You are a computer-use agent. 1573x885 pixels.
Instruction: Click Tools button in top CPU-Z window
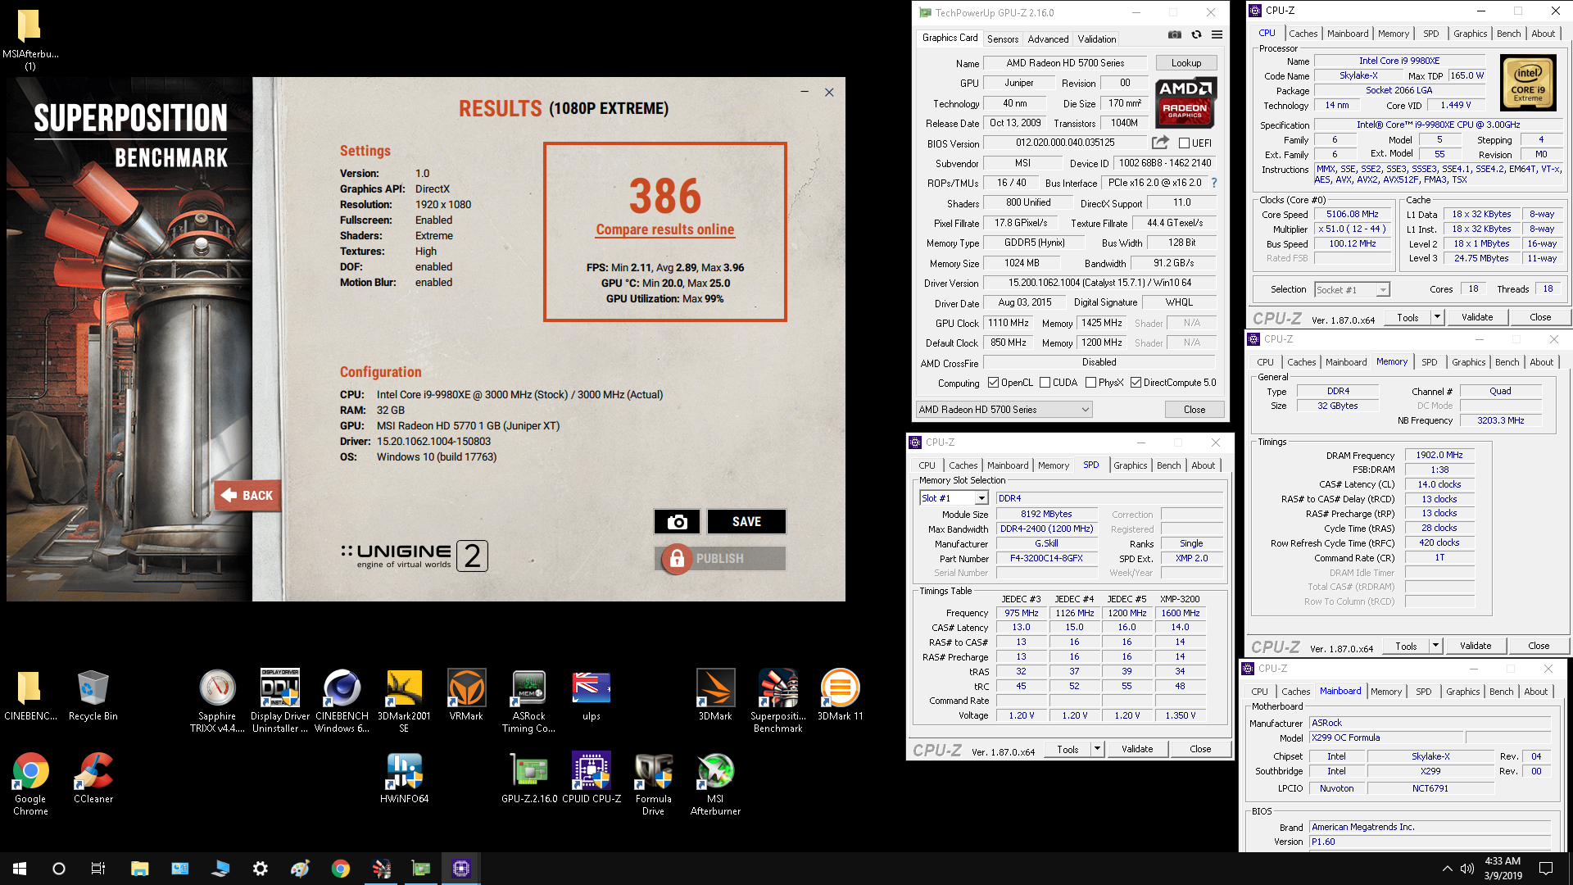tap(1408, 317)
